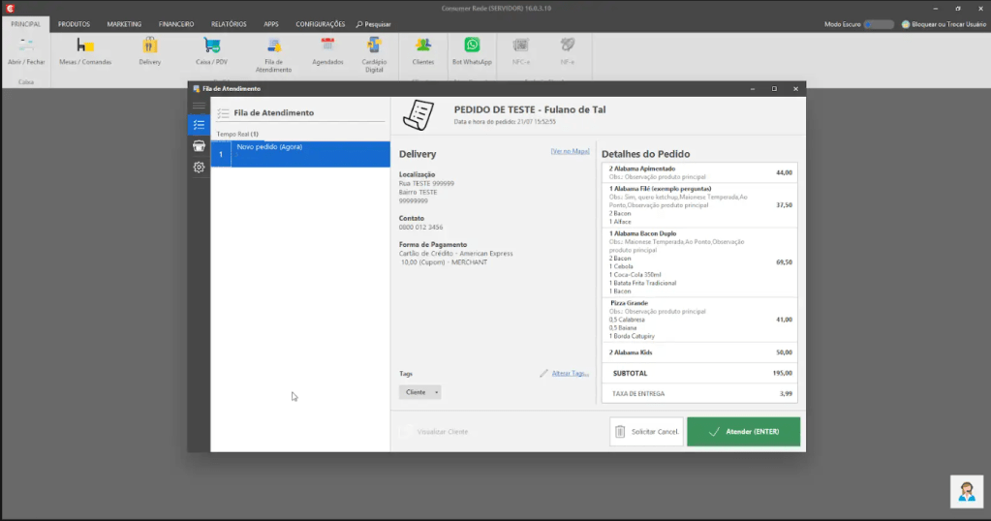The width and height of the screenshot is (991, 521).
Task: Click the Tempo Real (1) group header
Action: 237,134
